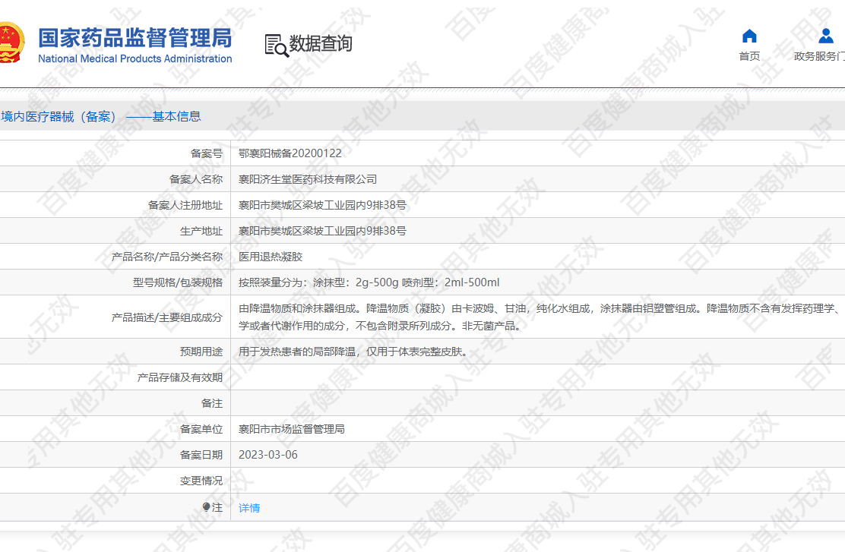Click the 国家药品监督管理局 site title
845x552 pixels.
tap(135, 38)
